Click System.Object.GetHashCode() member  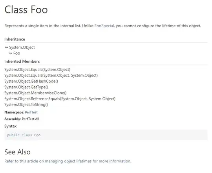click(x=31, y=81)
